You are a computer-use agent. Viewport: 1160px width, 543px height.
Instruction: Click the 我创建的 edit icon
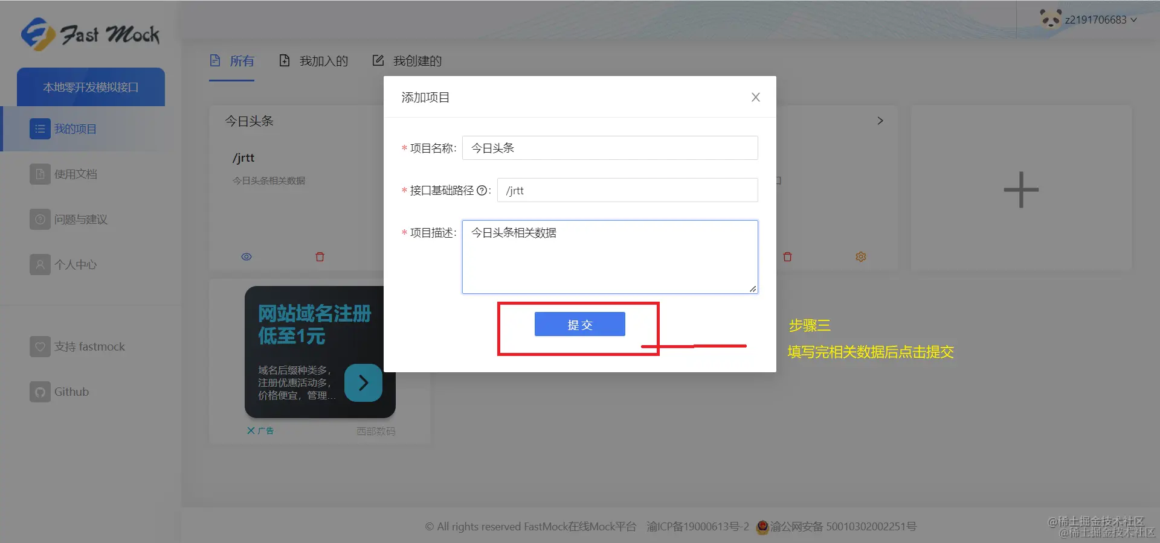[x=378, y=60]
